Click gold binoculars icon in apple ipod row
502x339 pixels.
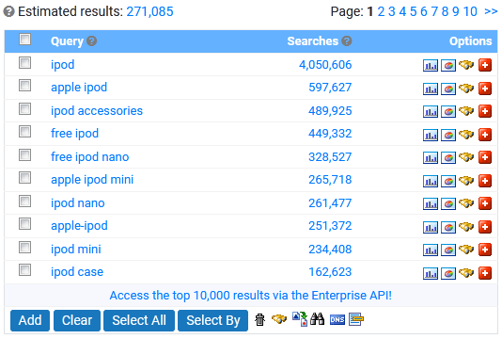click(466, 88)
